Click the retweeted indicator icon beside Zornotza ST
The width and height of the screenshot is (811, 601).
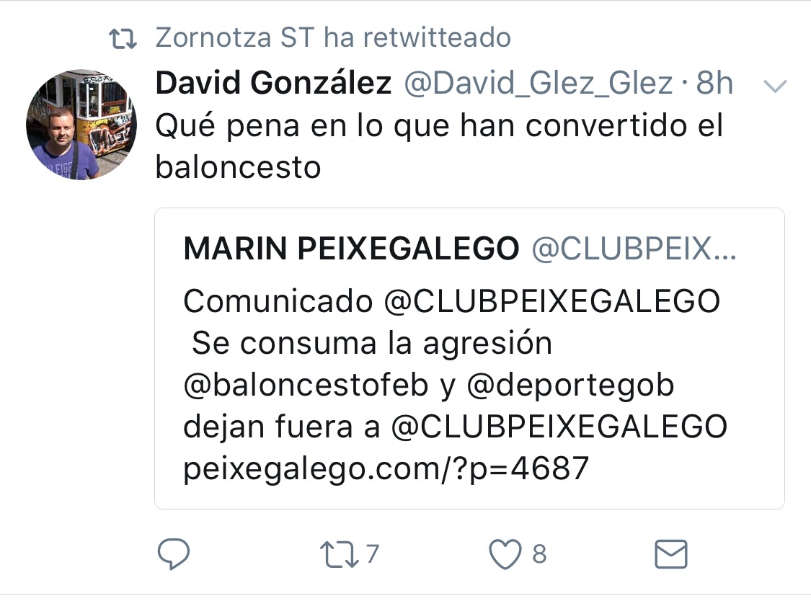pyautogui.click(x=123, y=38)
